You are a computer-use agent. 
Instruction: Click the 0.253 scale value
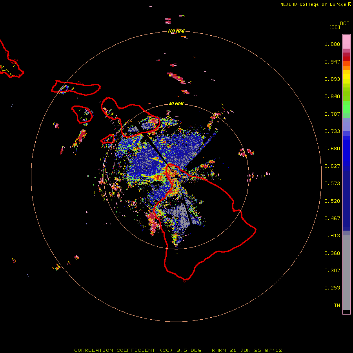point(332,288)
